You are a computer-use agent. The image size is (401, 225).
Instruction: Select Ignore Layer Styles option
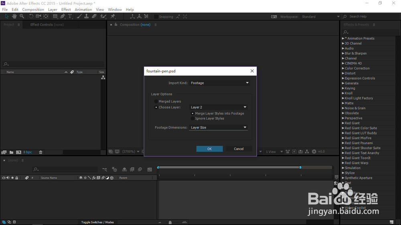coord(192,119)
